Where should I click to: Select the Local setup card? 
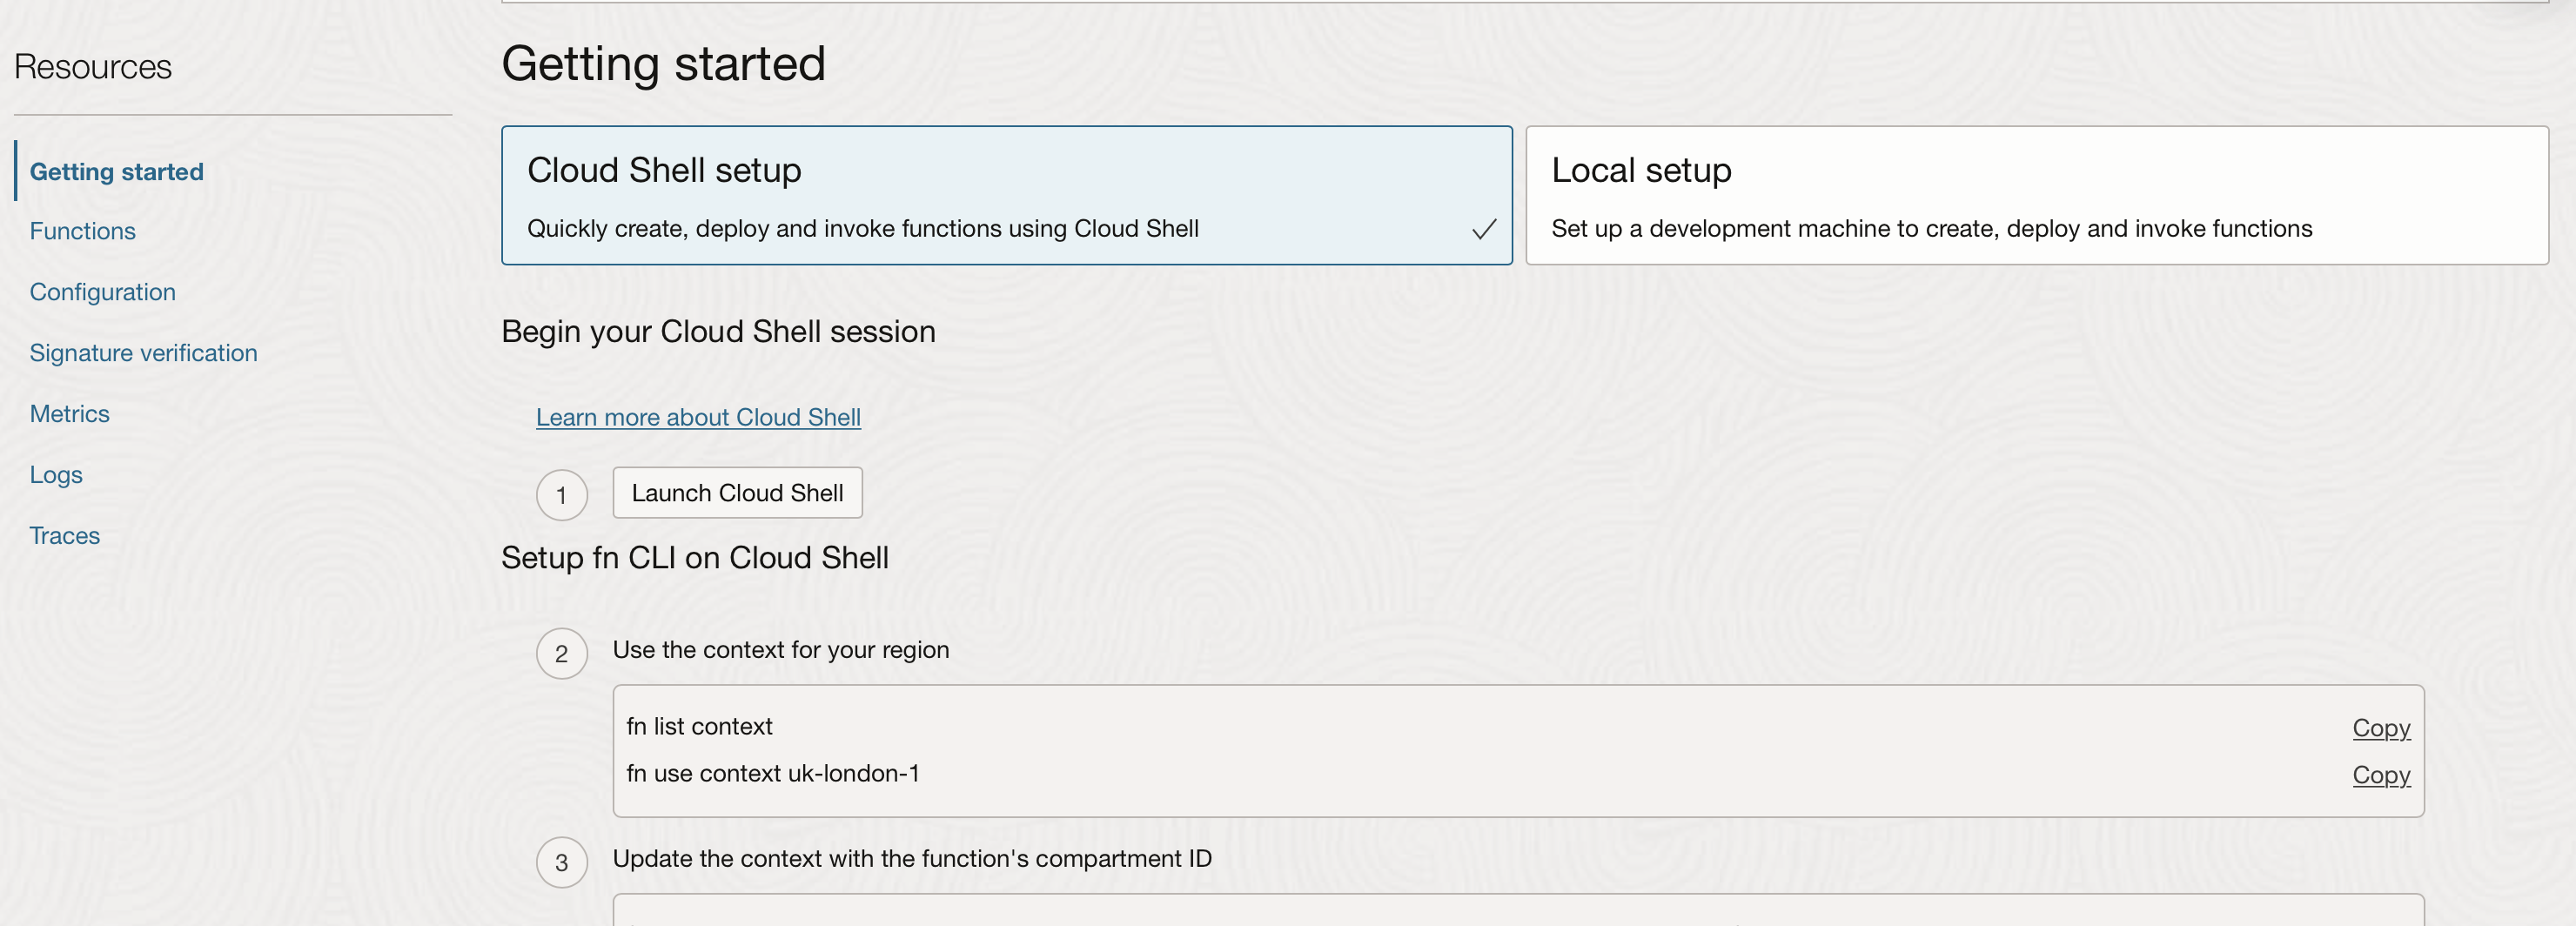[2036, 195]
